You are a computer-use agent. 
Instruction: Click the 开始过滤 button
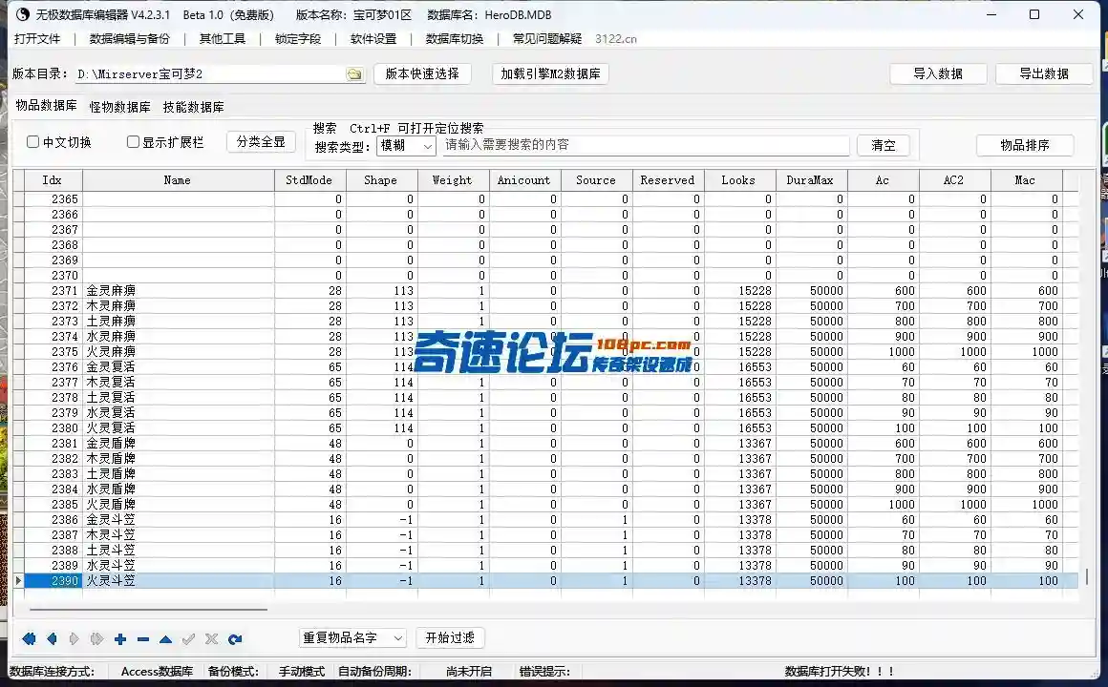point(450,637)
